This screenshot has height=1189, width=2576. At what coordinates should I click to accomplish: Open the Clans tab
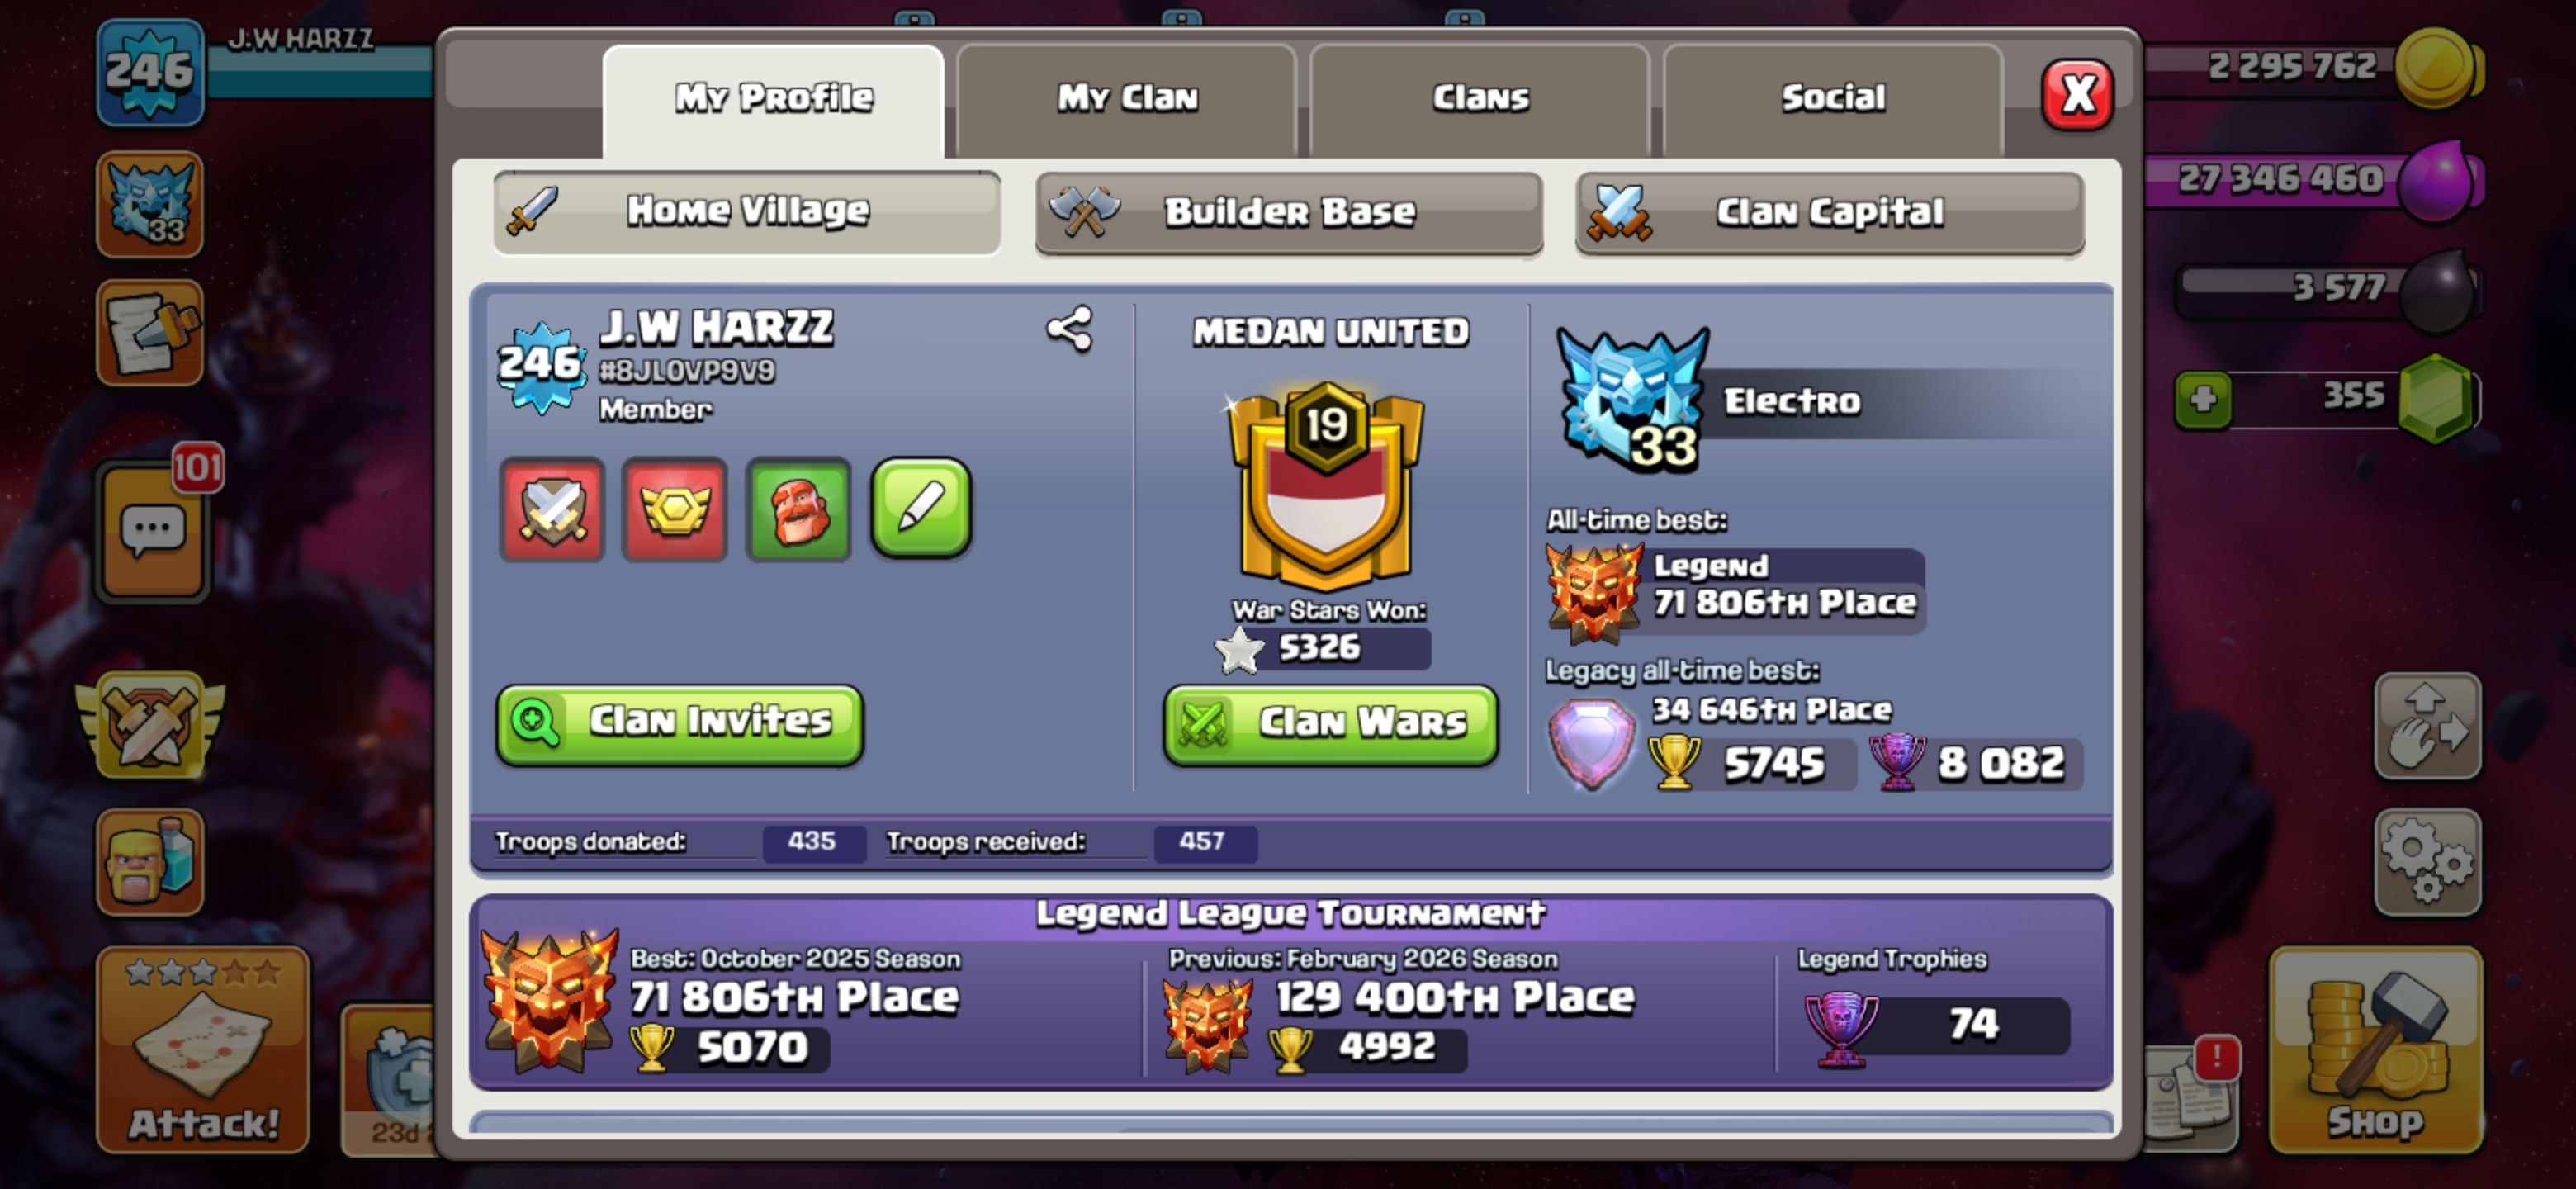[x=1479, y=98]
